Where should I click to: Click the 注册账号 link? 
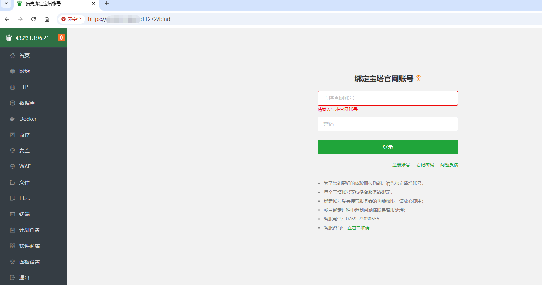click(401, 165)
